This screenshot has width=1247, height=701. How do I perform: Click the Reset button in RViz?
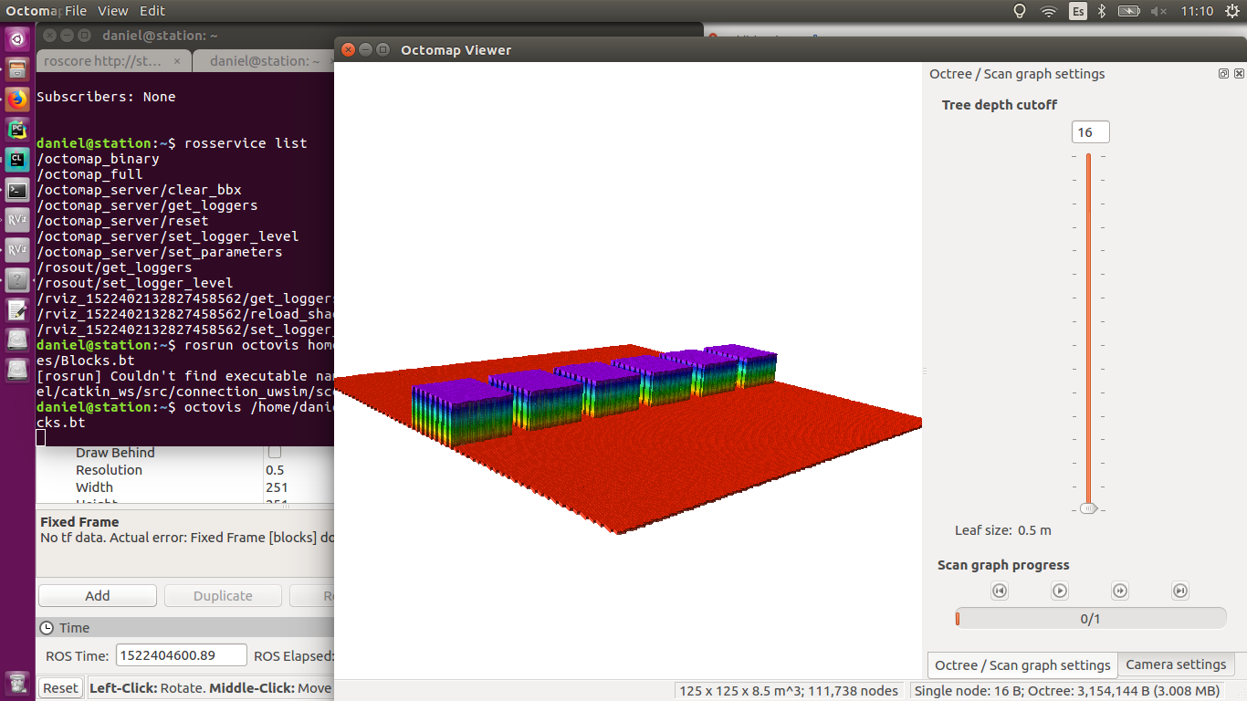(x=61, y=688)
